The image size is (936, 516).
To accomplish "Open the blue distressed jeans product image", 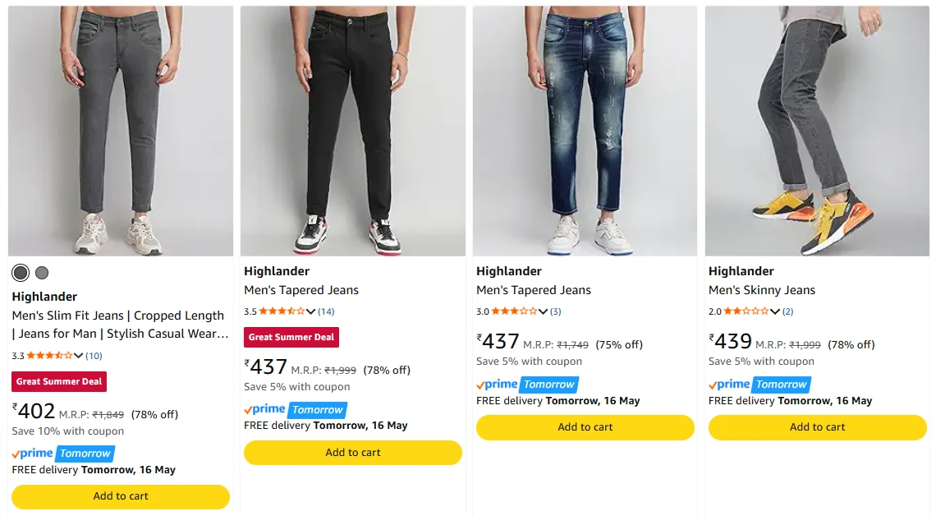I will (585, 131).
